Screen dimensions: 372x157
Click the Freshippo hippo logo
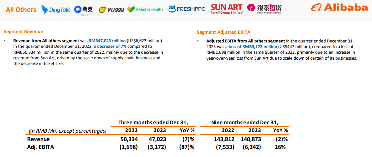coord(187,9)
